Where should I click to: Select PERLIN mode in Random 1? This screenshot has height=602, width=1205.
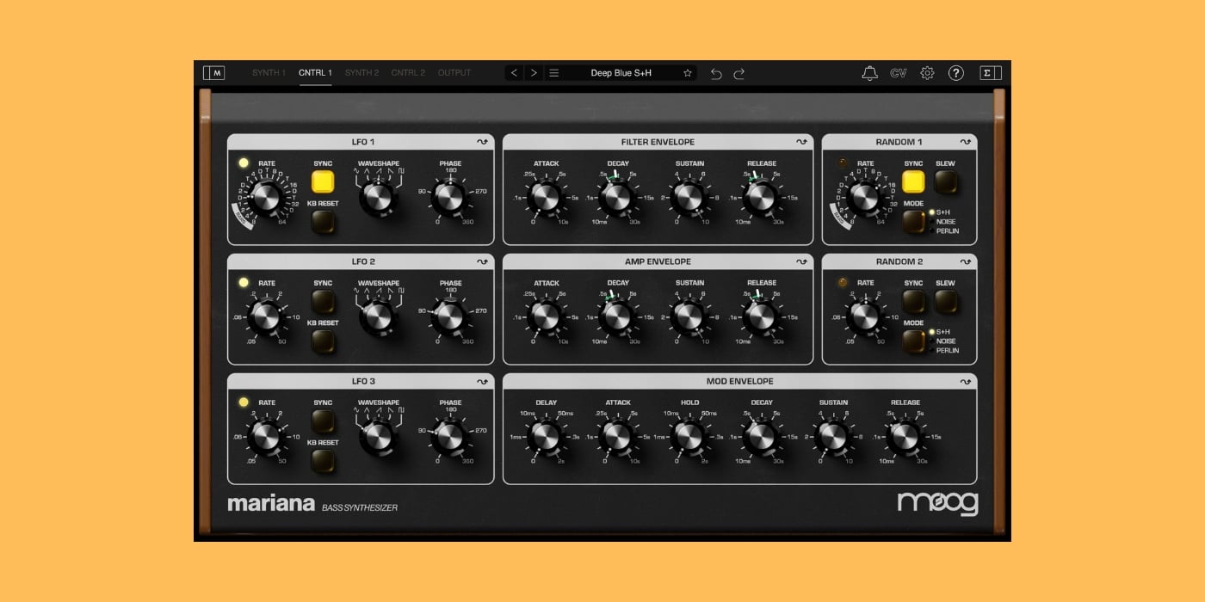point(947,230)
